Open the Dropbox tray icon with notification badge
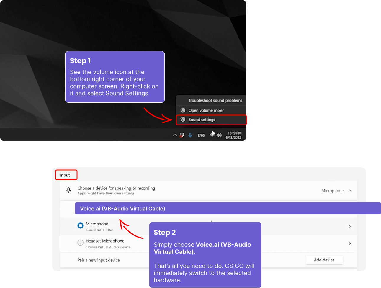The width and height of the screenshot is (381, 288). [182, 135]
